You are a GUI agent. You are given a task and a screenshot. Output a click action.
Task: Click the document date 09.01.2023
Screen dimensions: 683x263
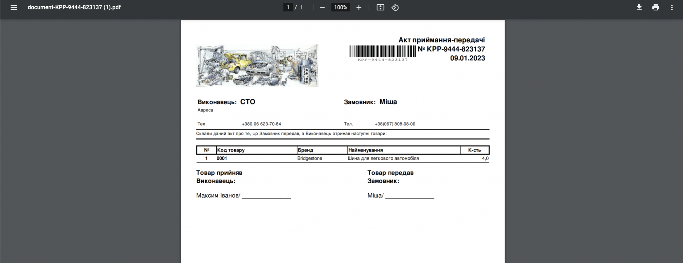pos(467,58)
